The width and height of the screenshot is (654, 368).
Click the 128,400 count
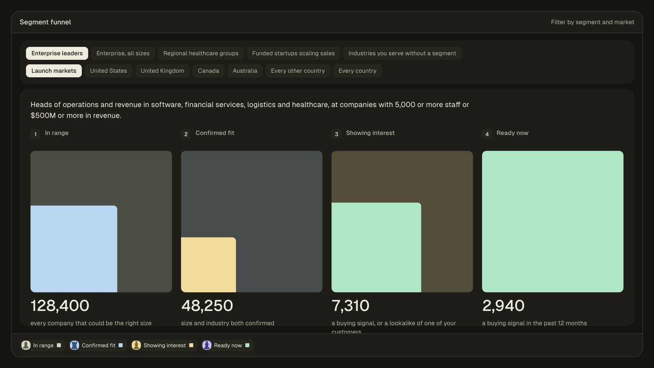click(x=60, y=305)
